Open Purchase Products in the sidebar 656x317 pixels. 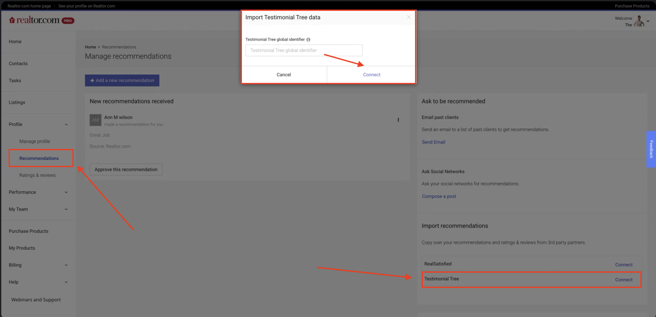[28, 231]
